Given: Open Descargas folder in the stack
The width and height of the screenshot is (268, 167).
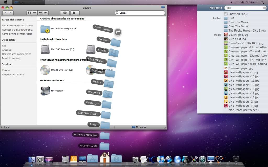Looking at the screenshot, I should 107,104.
